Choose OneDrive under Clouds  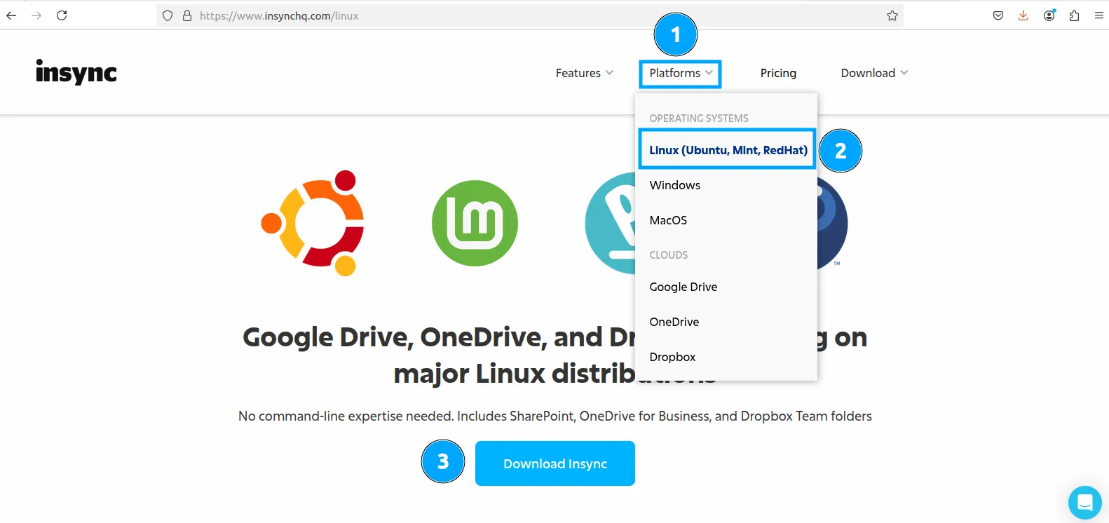674,322
